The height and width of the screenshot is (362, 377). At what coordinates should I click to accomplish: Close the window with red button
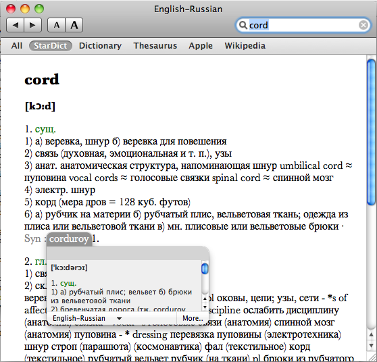click(11, 9)
